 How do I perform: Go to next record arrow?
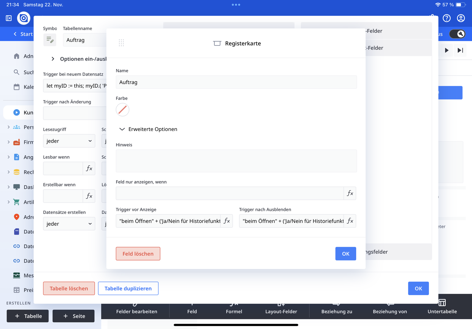[x=447, y=50]
